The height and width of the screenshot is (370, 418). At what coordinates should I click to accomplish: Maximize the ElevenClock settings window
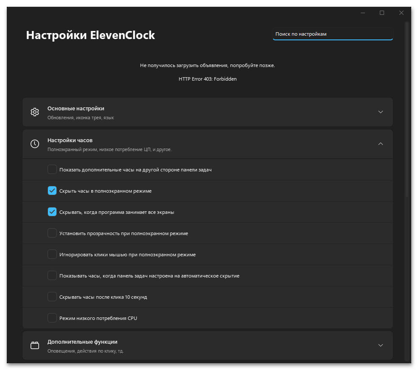click(382, 13)
